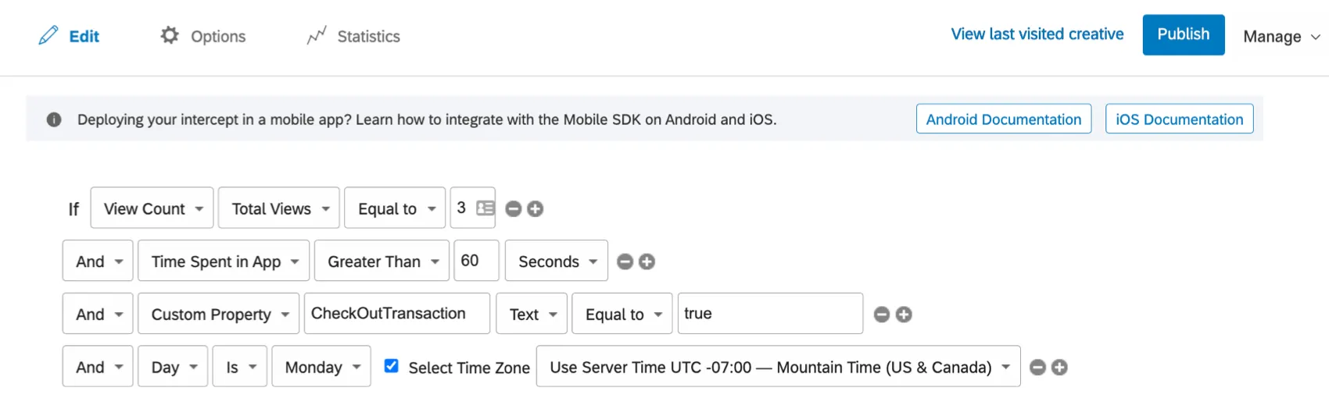Open the View Count dropdown
Image resolution: width=1329 pixels, height=409 pixels.
152,208
